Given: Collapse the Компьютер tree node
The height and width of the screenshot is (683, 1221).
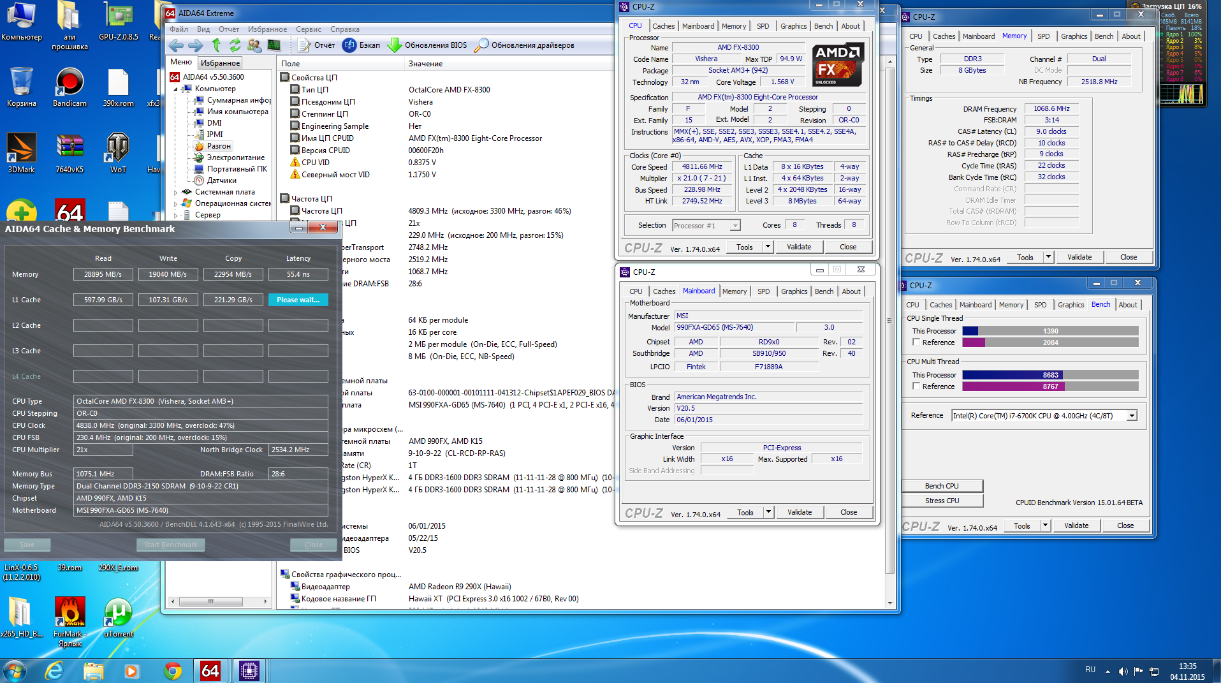Looking at the screenshot, I should 176,89.
